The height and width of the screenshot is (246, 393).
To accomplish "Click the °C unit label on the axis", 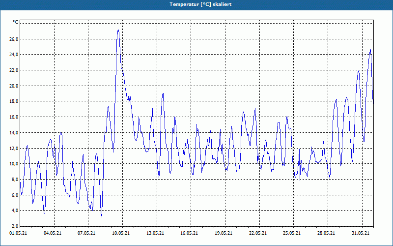I will point(16,22).
